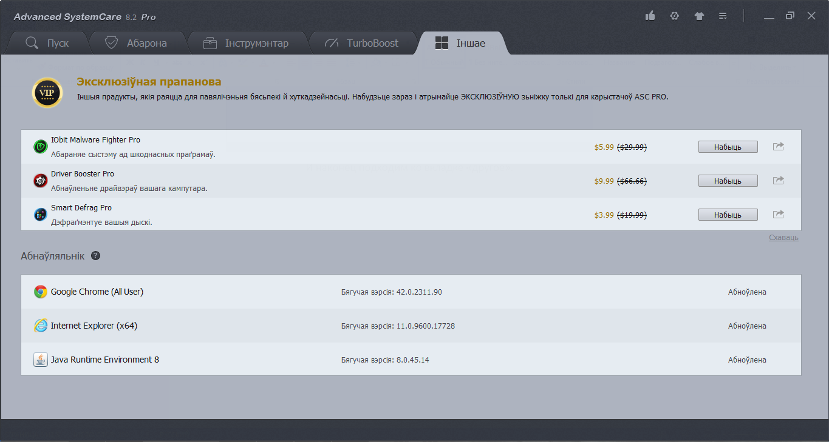
Task: Switch to the Пуск tab
Action: pyautogui.click(x=47, y=43)
